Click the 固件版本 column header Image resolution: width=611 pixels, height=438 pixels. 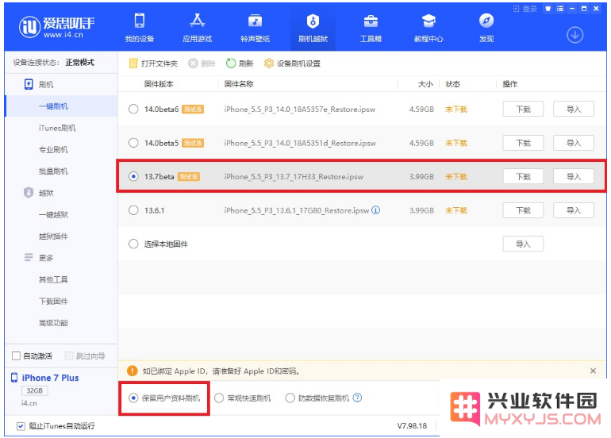tap(159, 84)
